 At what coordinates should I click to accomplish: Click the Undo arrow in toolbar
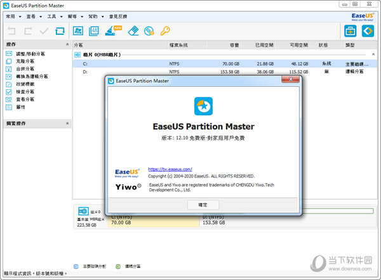pos(11,31)
